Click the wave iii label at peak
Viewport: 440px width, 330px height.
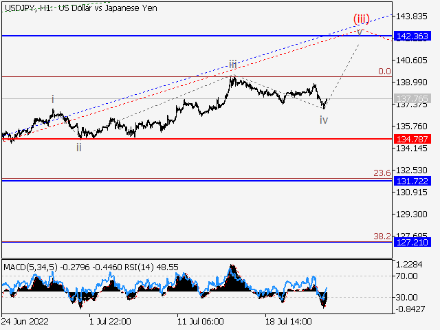pyautogui.click(x=233, y=65)
